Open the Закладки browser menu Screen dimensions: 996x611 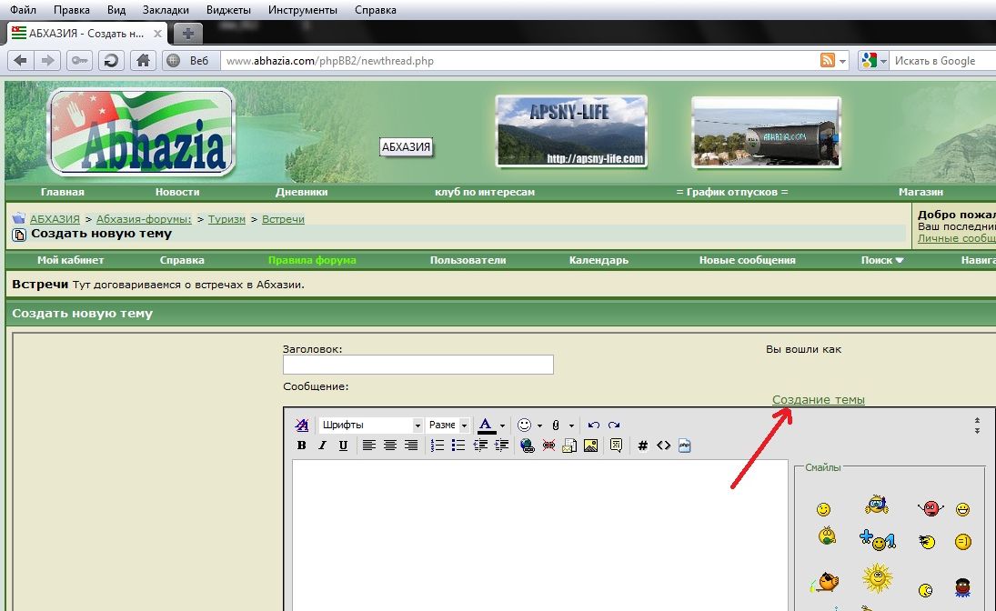pyautogui.click(x=164, y=10)
